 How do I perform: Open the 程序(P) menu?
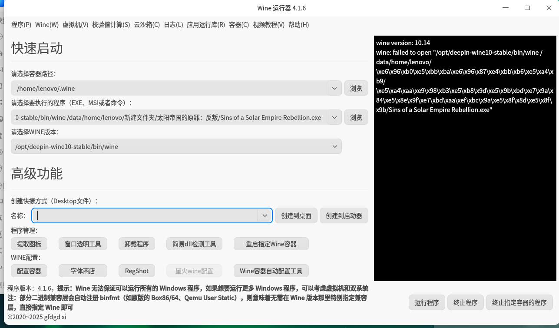click(21, 25)
